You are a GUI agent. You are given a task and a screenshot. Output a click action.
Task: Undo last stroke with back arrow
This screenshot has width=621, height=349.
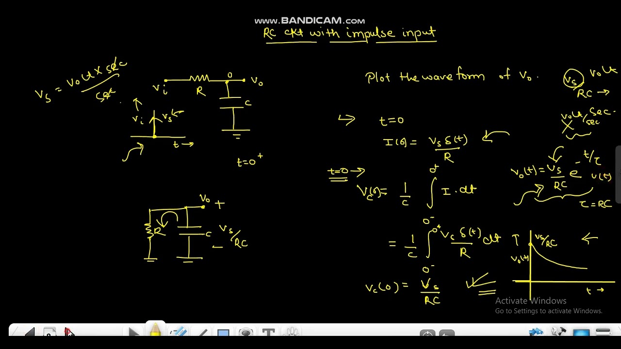pyautogui.click(x=447, y=333)
